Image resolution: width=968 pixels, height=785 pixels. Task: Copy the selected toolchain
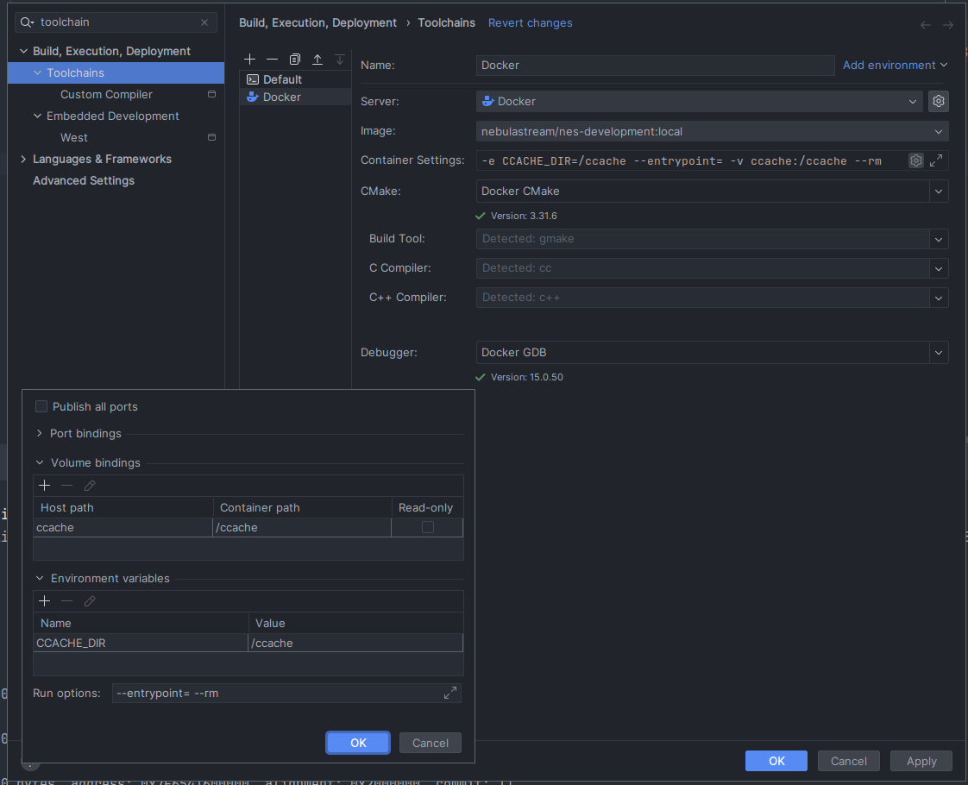pyautogui.click(x=294, y=60)
